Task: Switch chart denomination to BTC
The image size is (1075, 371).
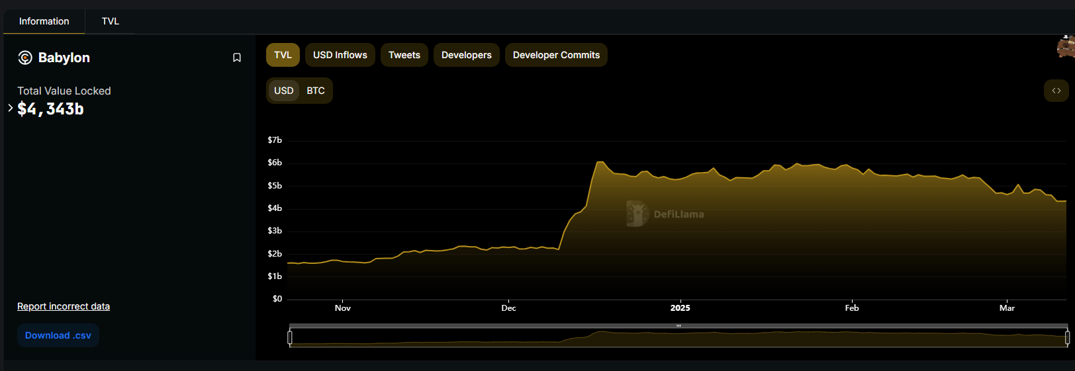Action: click(x=316, y=91)
